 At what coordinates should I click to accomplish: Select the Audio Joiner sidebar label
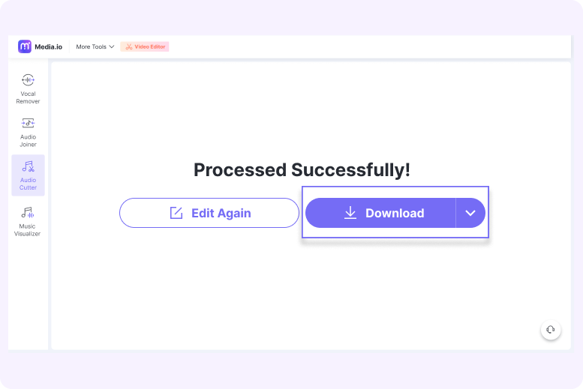pos(28,140)
